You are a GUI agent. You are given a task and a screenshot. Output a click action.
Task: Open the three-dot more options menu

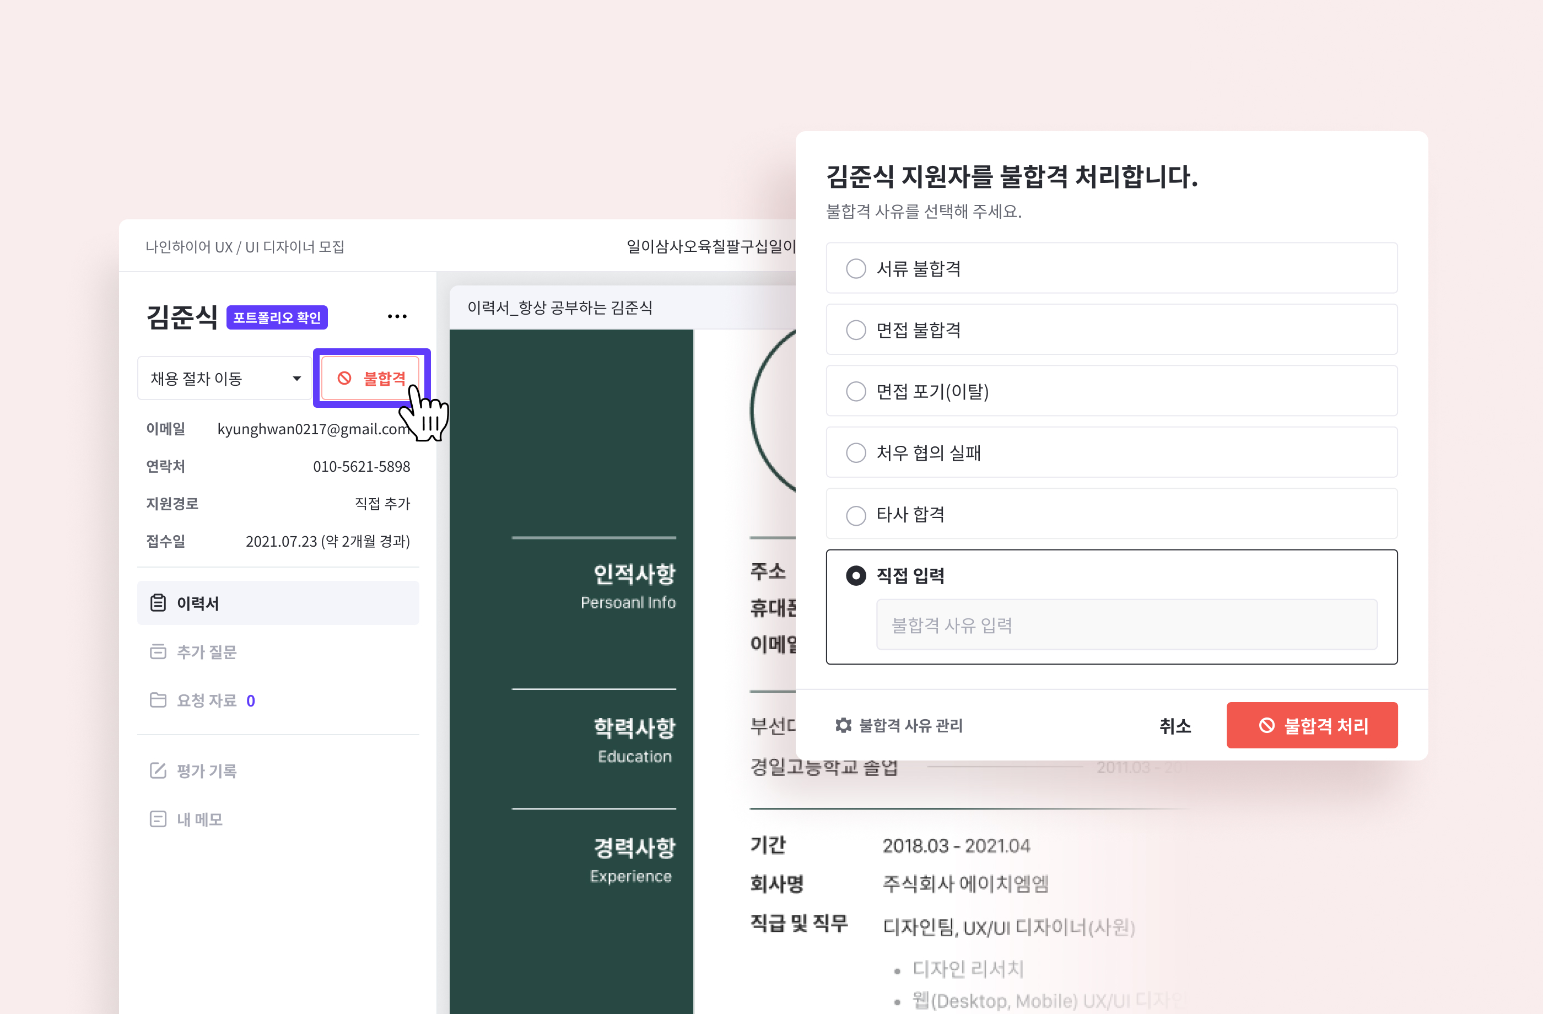pos(397,316)
